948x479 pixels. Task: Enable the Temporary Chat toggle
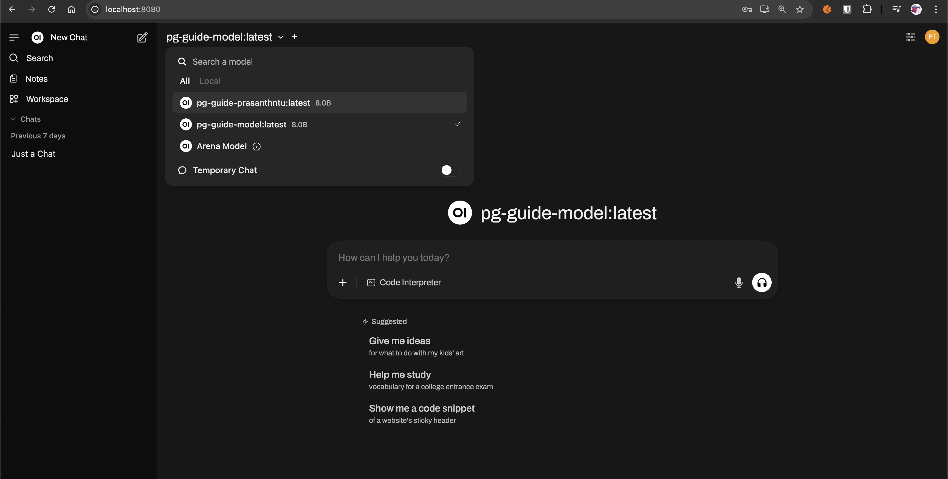click(x=450, y=170)
